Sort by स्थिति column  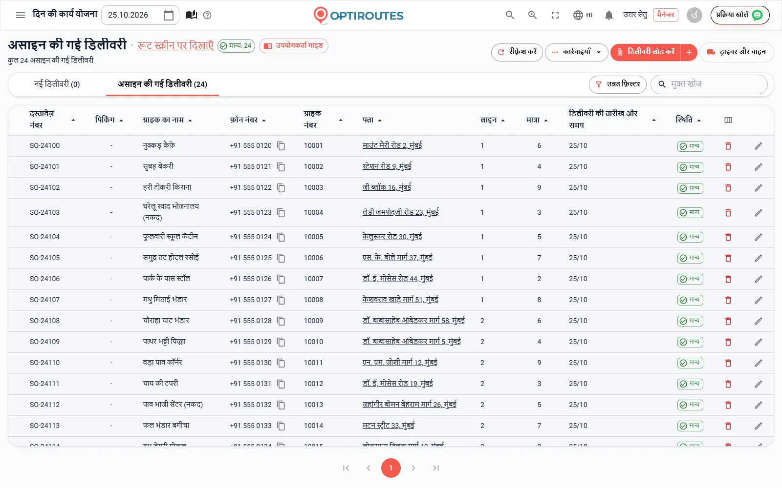click(x=688, y=120)
